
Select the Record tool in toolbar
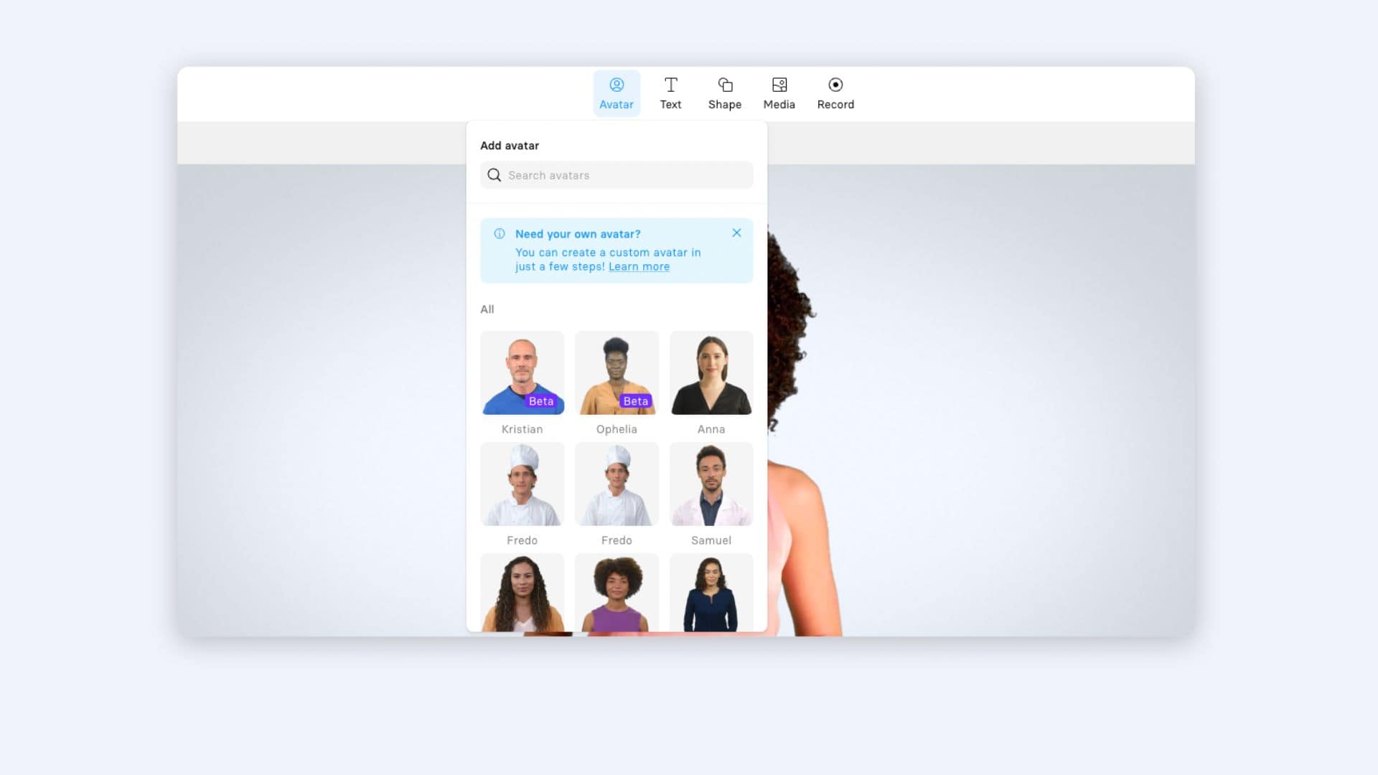point(835,93)
